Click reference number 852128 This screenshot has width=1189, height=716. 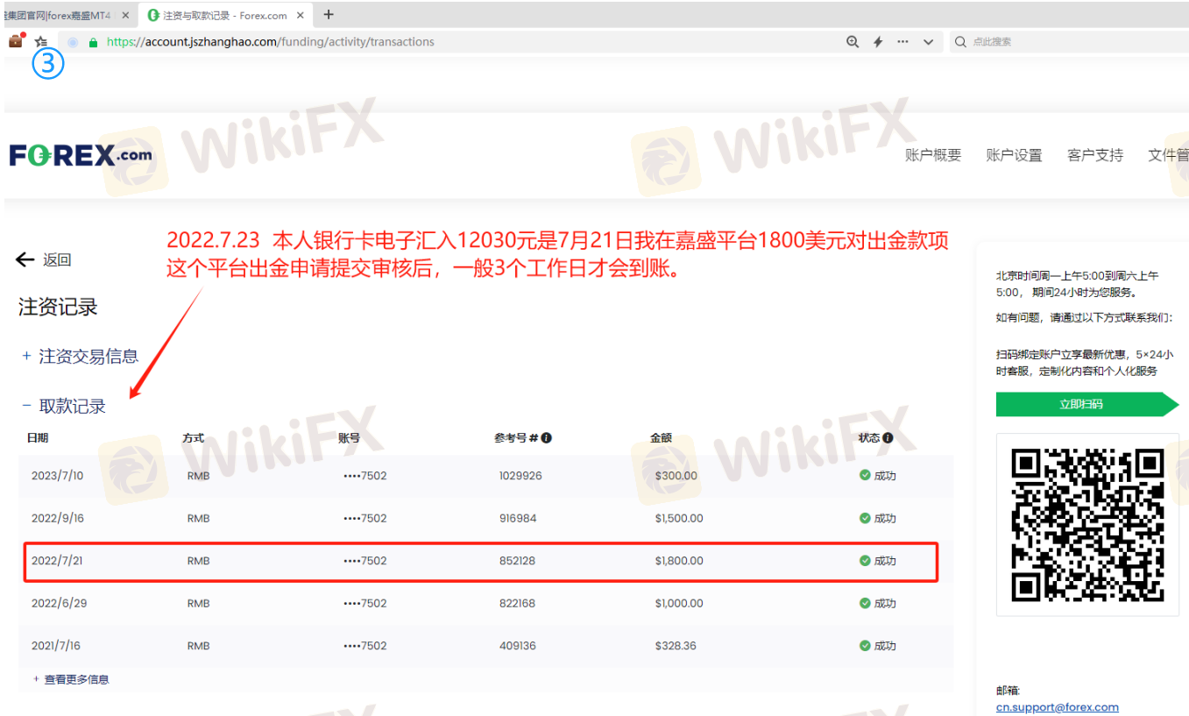517,561
